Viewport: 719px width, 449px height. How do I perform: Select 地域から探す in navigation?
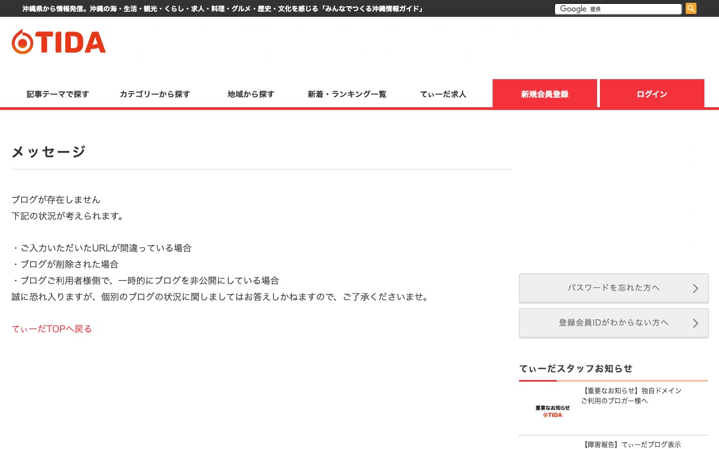tap(251, 94)
